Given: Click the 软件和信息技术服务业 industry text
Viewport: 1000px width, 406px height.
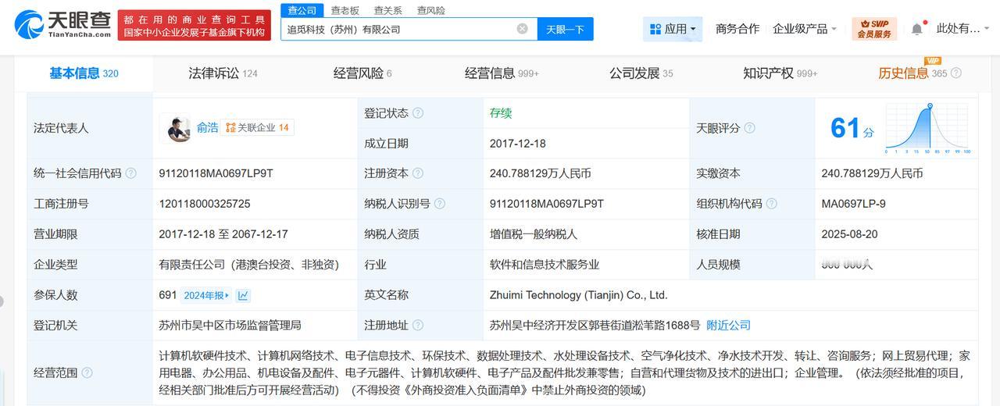Looking at the screenshot, I should pos(545,265).
